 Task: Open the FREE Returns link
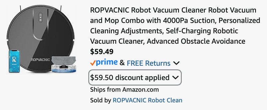tap(148, 63)
